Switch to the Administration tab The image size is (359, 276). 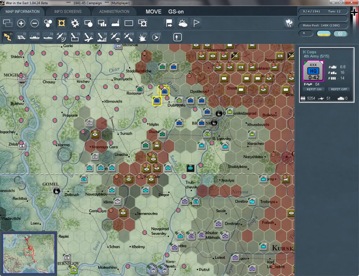click(x=114, y=12)
